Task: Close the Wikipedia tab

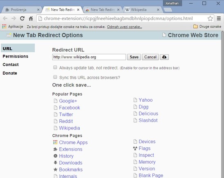Action: (x=158, y=10)
